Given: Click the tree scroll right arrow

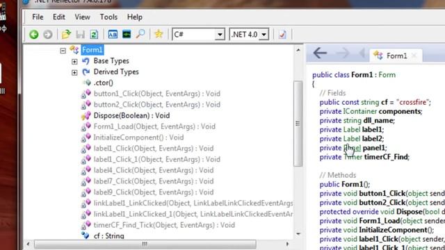Looking at the screenshot, I should pyautogui.click(x=287, y=244).
